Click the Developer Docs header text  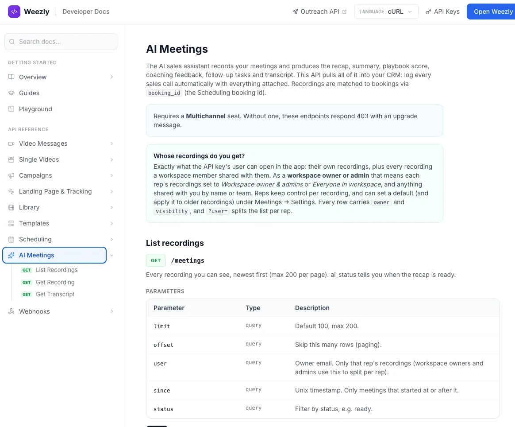[x=86, y=12]
